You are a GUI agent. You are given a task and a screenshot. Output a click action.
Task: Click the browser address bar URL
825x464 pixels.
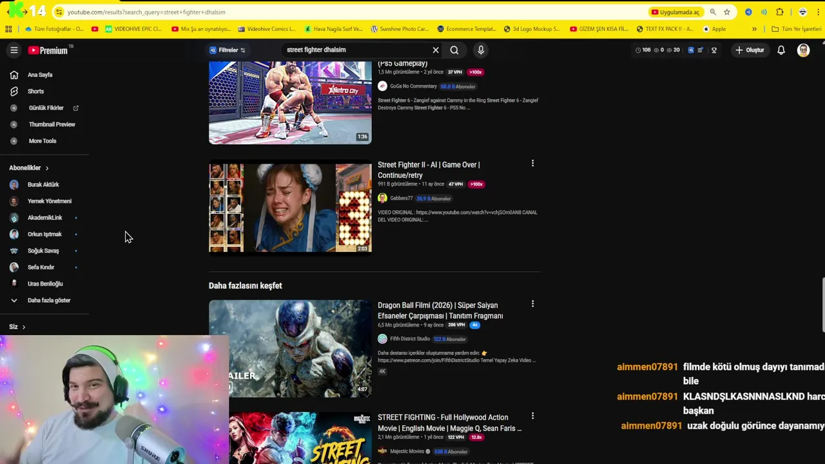pos(146,12)
